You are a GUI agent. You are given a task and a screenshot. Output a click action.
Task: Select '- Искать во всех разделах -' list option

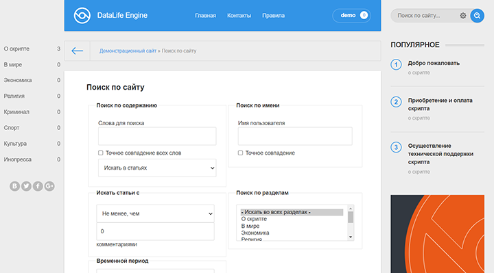(292, 212)
